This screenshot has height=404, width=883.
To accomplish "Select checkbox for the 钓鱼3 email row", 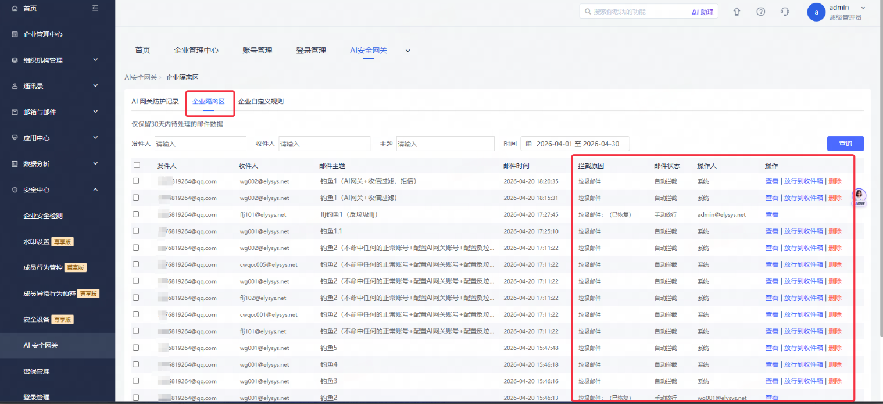I will point(137,381).
